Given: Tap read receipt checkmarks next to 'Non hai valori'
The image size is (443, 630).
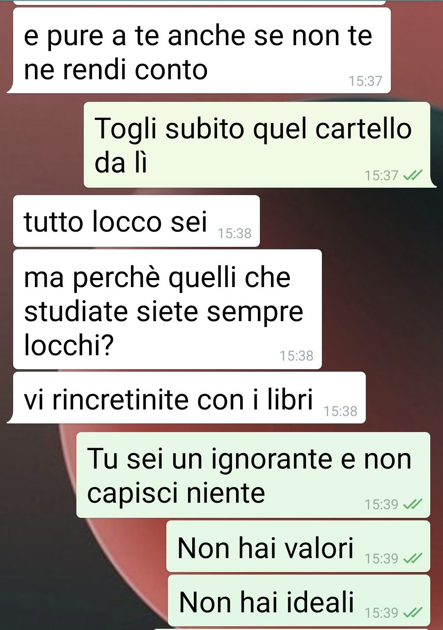Looking at the screenshot, I should [x=413, y=559].
